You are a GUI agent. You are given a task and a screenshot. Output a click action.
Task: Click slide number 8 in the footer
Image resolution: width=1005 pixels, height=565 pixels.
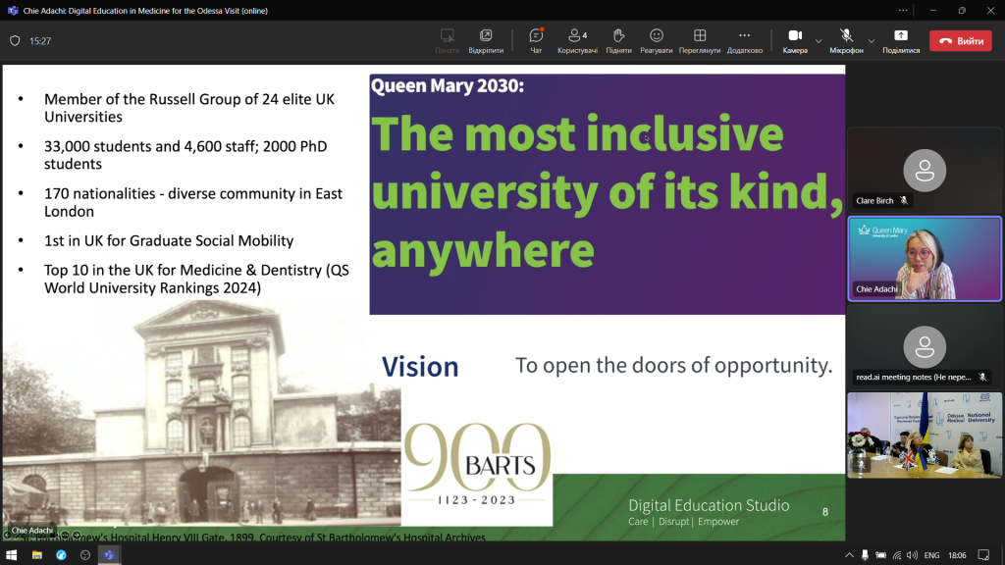pos(824,512)
